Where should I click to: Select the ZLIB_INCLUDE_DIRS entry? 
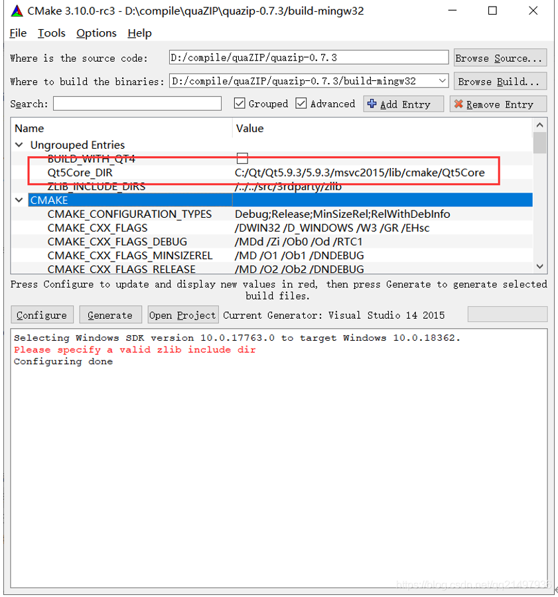(x=96, y=186)
